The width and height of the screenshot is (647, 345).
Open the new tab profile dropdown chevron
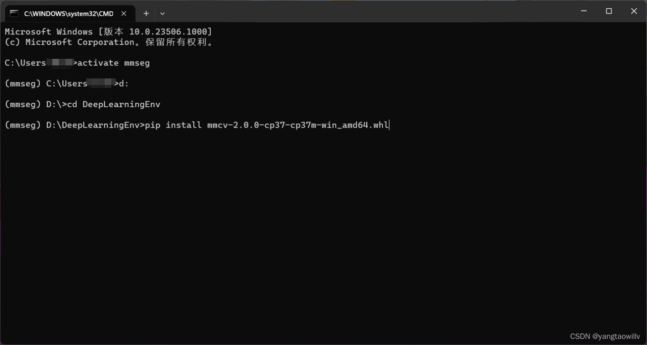tap(162, 14)
